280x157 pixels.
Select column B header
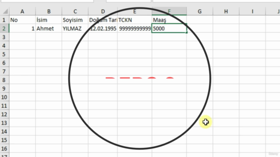point(49,11)
